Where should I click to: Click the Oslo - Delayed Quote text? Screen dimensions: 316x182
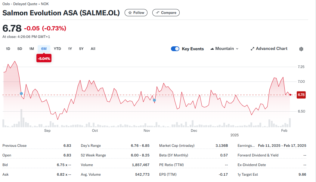coord(20,4)
